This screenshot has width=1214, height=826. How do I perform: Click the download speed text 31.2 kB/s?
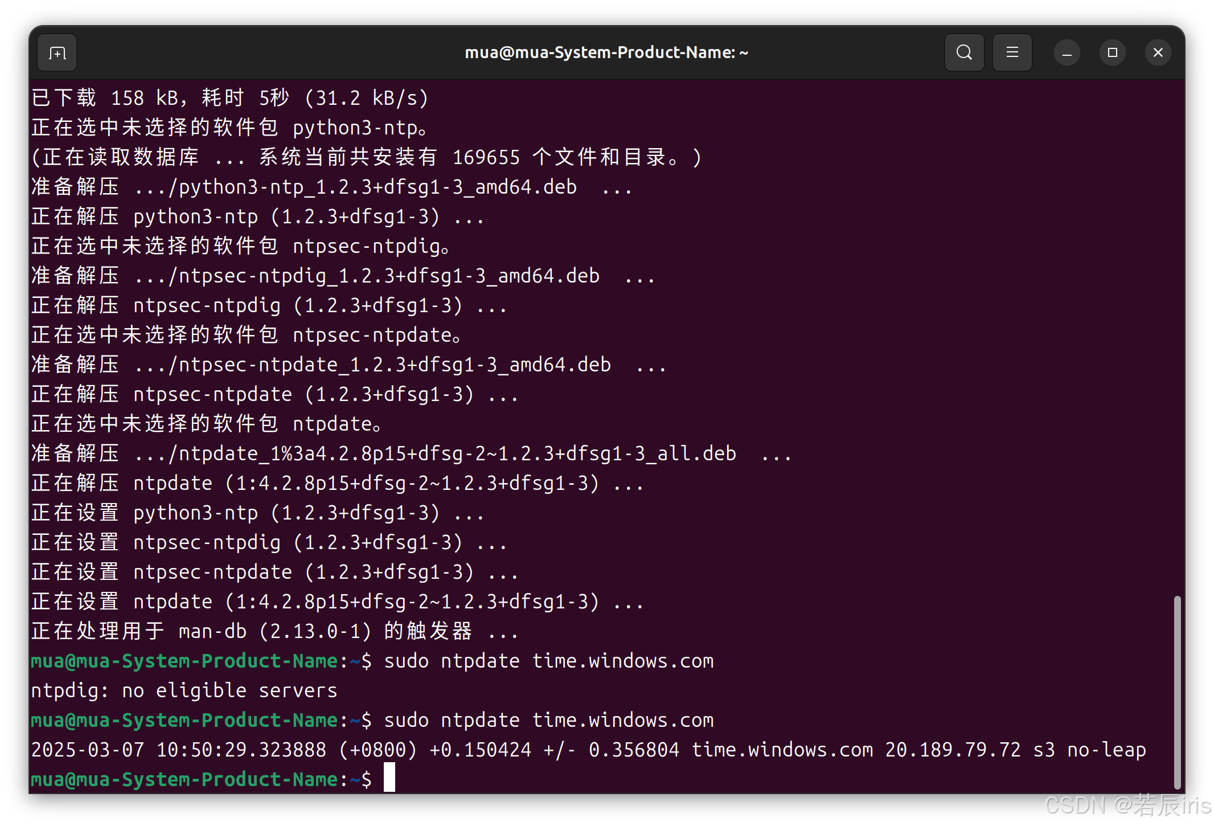click(x=366, y=98)
